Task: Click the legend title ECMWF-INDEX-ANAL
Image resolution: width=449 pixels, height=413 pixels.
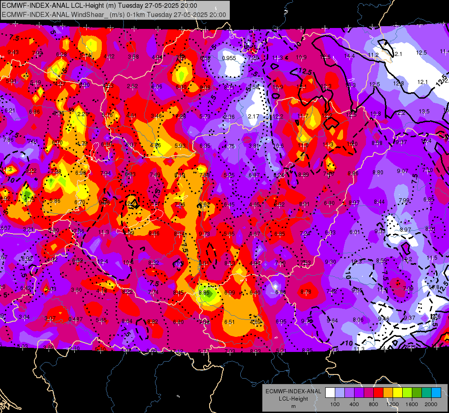Action: (293, 391)
